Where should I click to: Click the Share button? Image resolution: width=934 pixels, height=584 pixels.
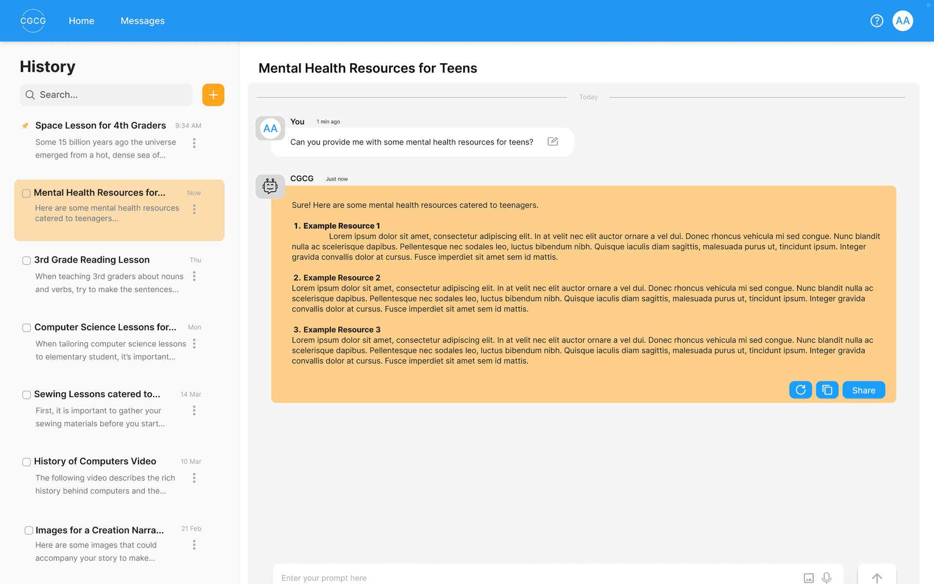point(863,390)
